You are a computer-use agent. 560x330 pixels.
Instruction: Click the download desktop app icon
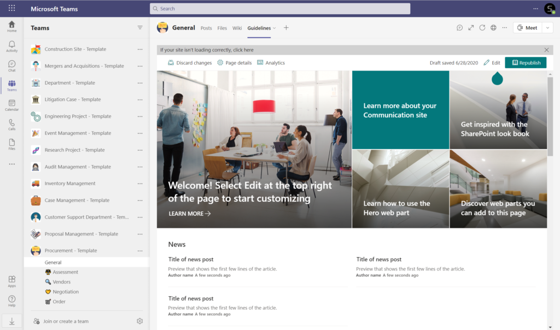12,321
